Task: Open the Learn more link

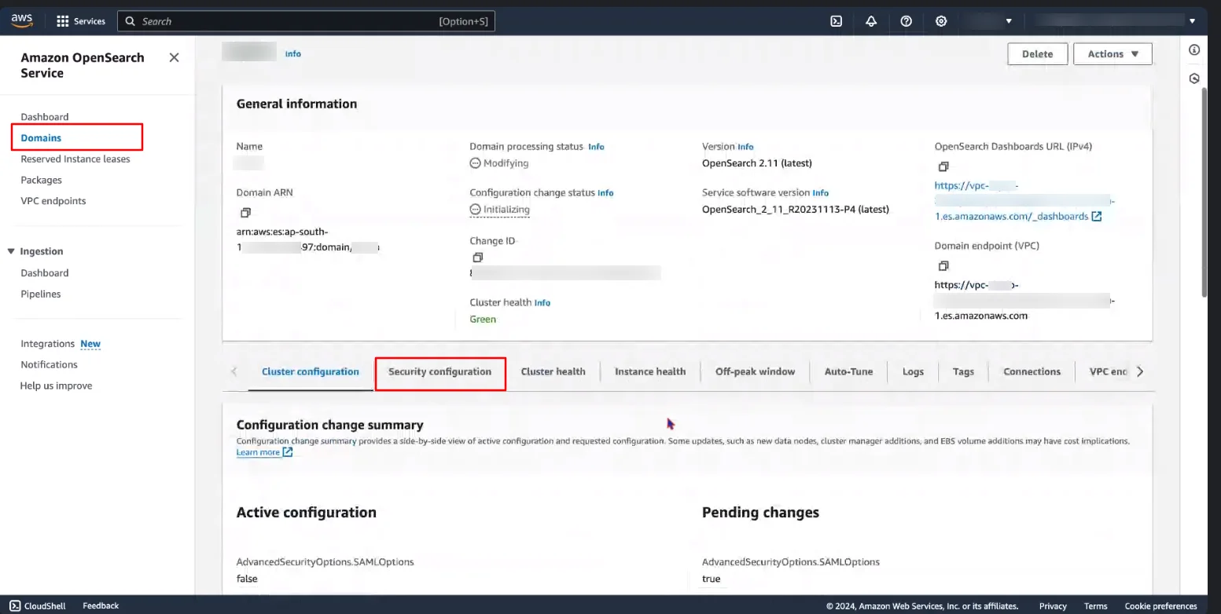Action: (258, 452)
